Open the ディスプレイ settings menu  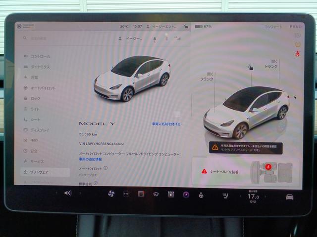pos(40,130)
